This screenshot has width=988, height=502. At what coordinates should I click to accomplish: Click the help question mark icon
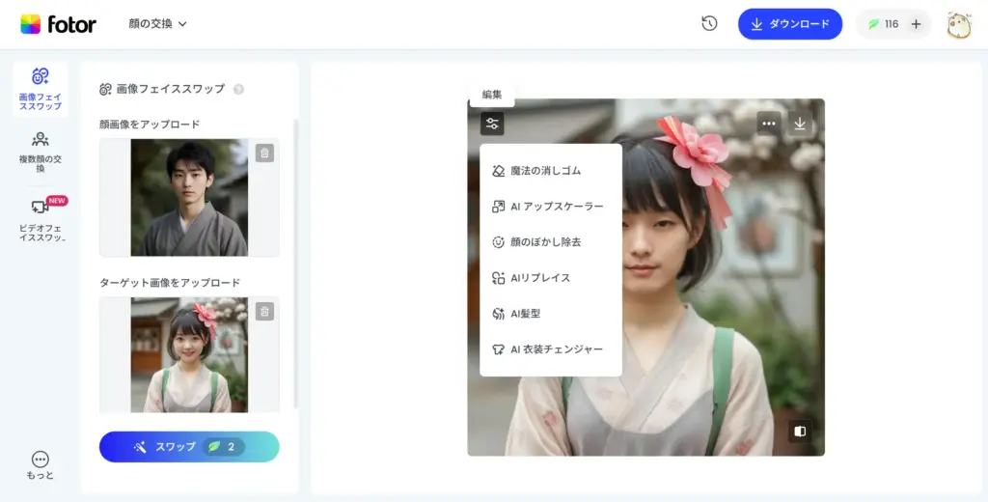pyautogui.click(x=238, y=89)
